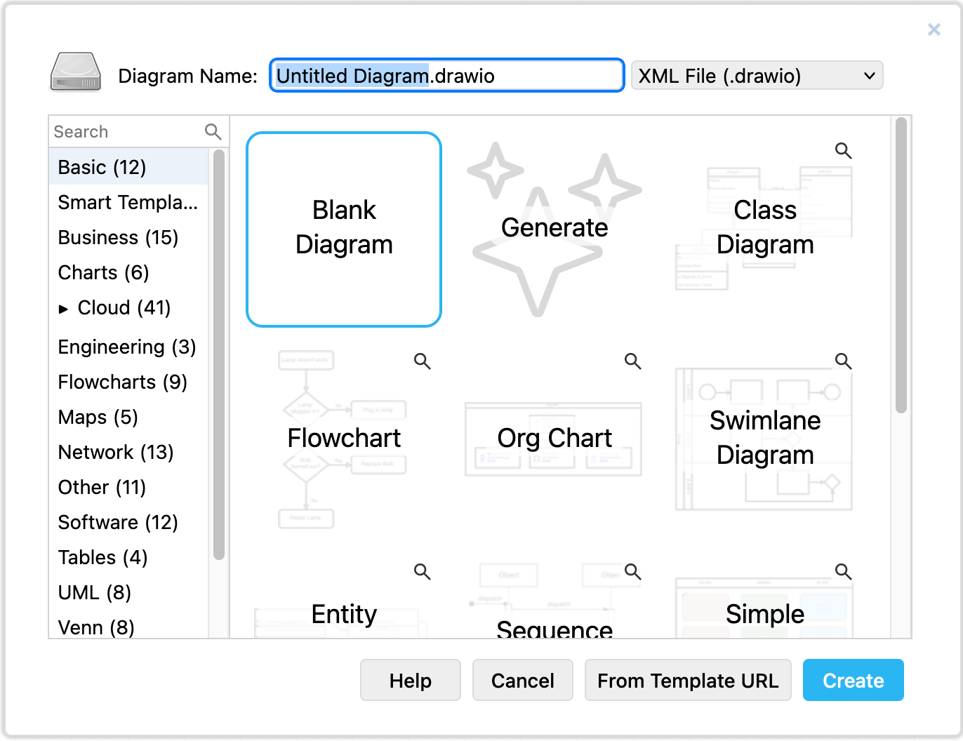Screen dimensions: 963x741
Task: Open the XML File format dropdown
Action: (x=757, y=75)
